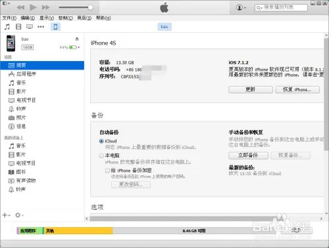329x248 pixels.
Task: Click the horizontal scrollbar right arrow
Action: tap(321, 218)
